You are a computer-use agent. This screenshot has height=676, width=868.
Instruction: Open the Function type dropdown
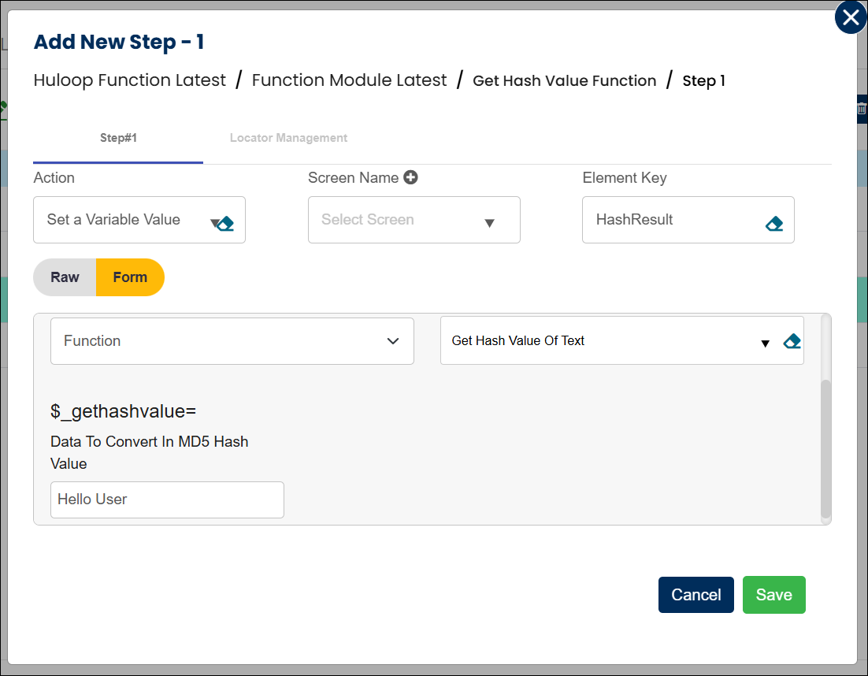click(232, 341)
